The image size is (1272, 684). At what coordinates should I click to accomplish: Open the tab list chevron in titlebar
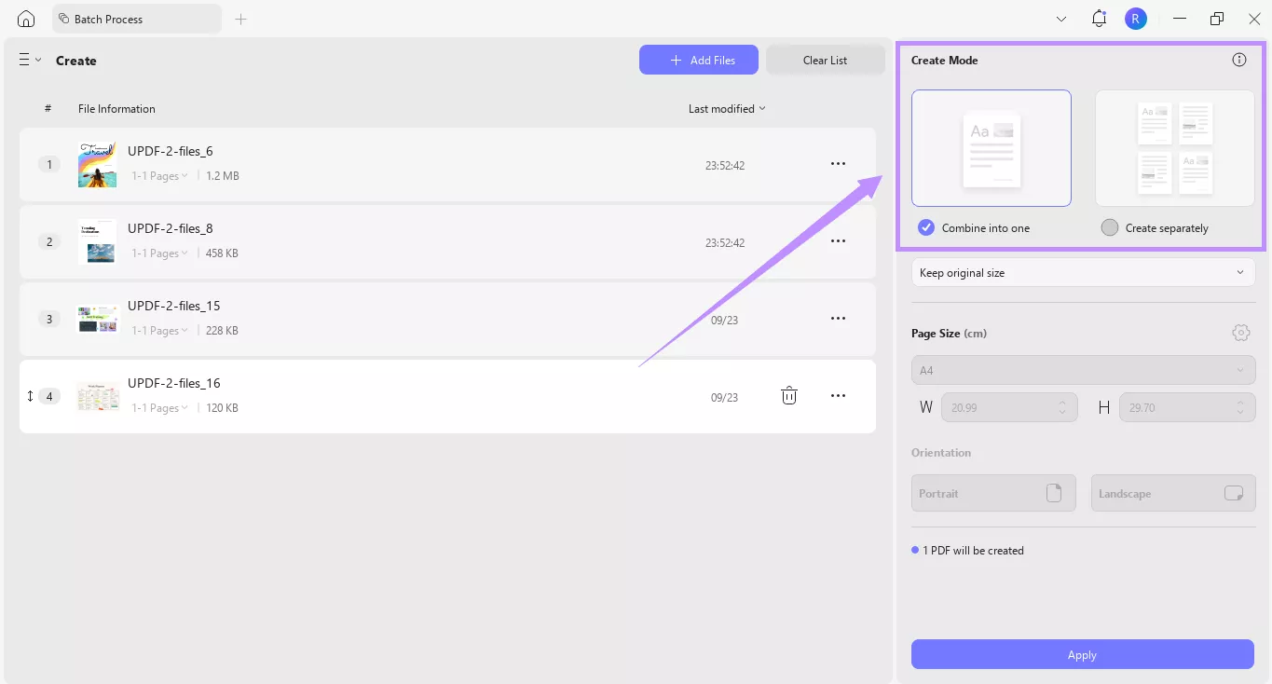pyautogui.click(x=1061, y=18)
